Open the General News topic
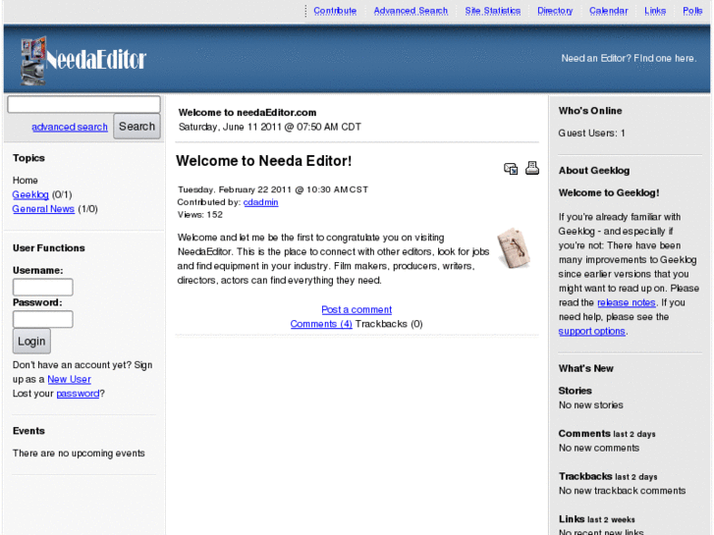The image size is (714, 535). (43, 209)
